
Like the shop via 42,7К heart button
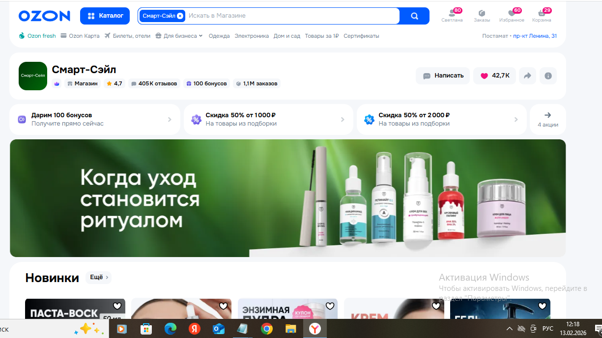pos(494,76)
